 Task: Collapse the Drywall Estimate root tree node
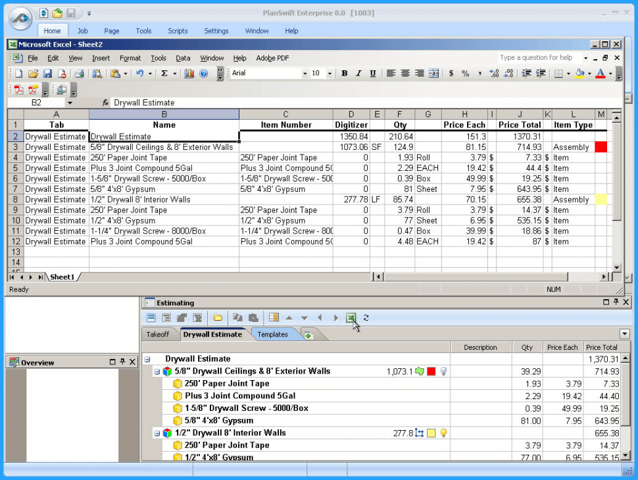(147, 359)
